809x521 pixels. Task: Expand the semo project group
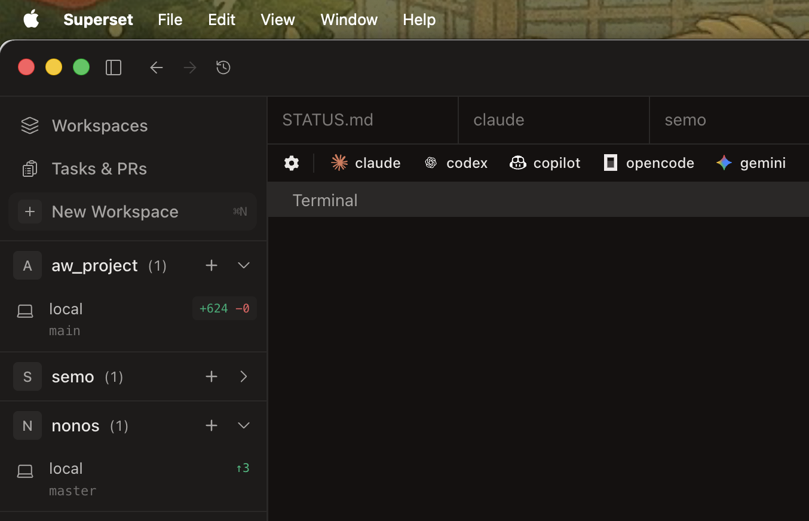pos(244,376)
